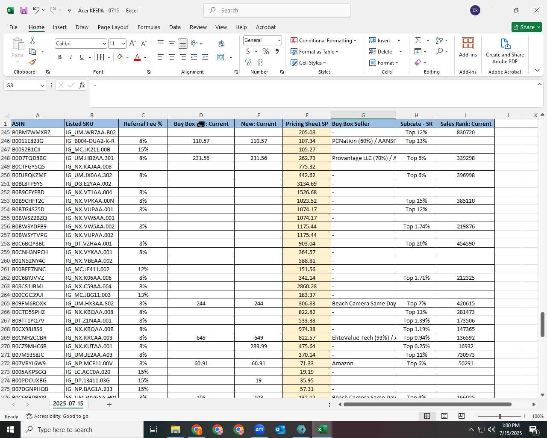This screenshot has height=438, width=547.
Task: Click the Search box in title bar
Action: coord(277,10)
